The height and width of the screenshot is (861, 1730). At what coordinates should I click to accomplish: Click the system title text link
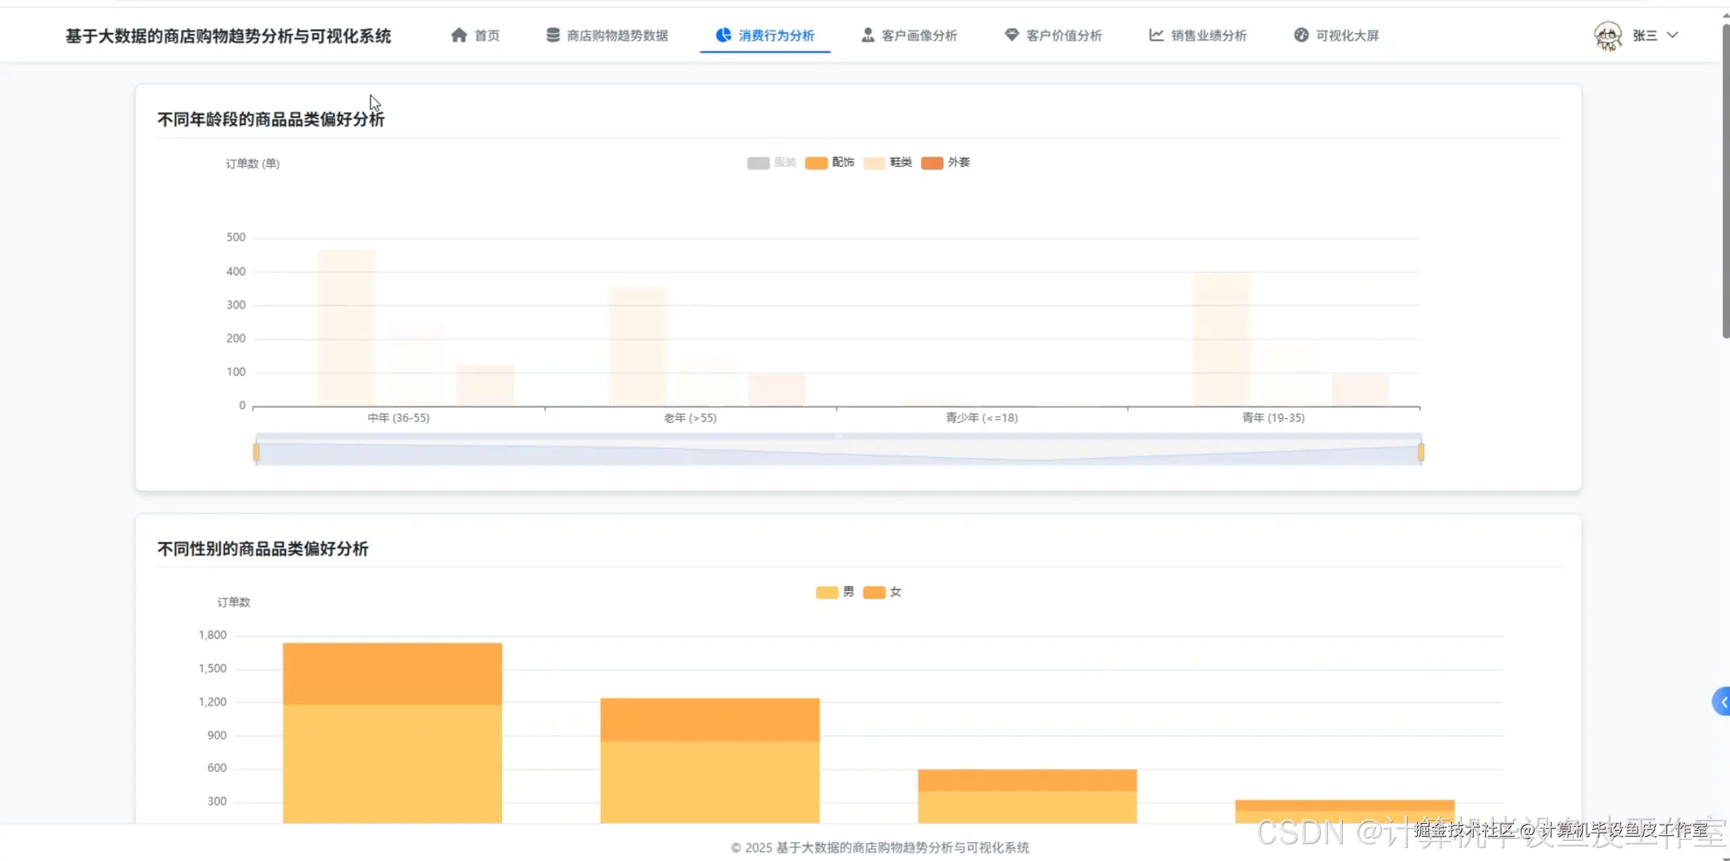[x=228, y=36]
